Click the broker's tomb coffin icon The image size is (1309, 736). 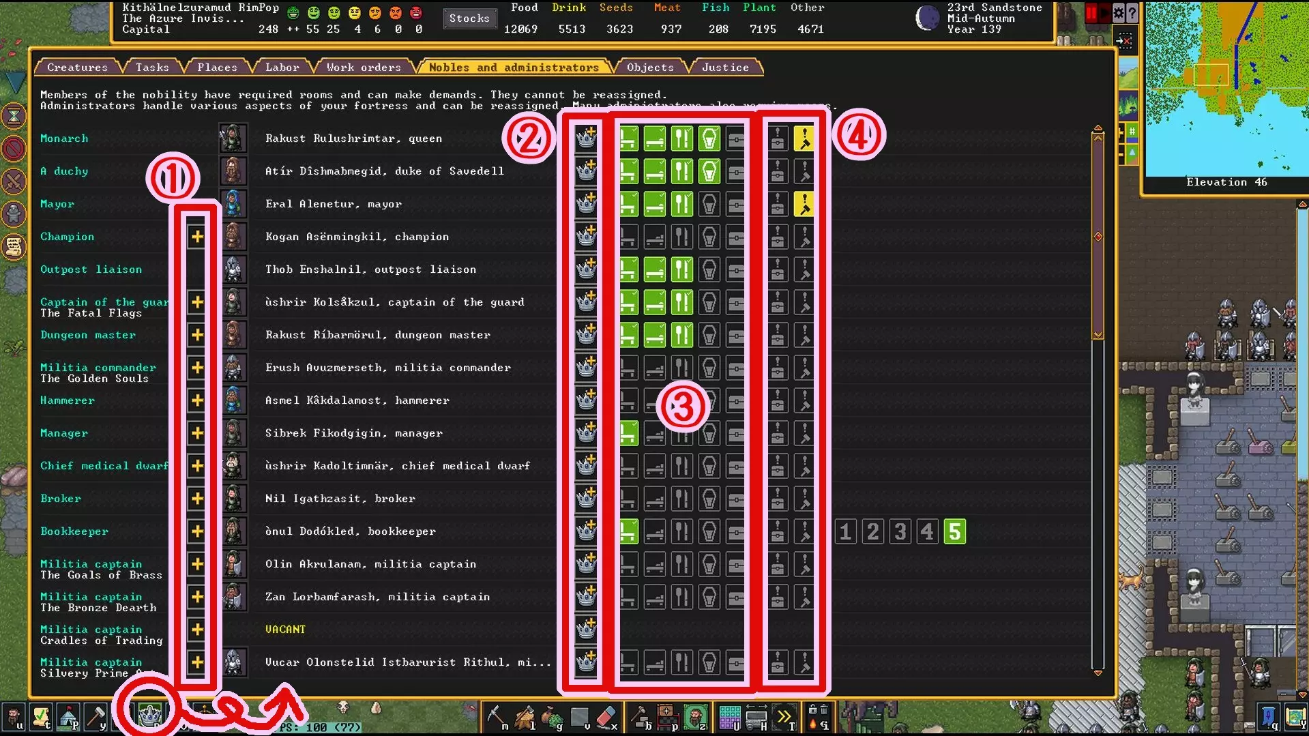point(709,499)
